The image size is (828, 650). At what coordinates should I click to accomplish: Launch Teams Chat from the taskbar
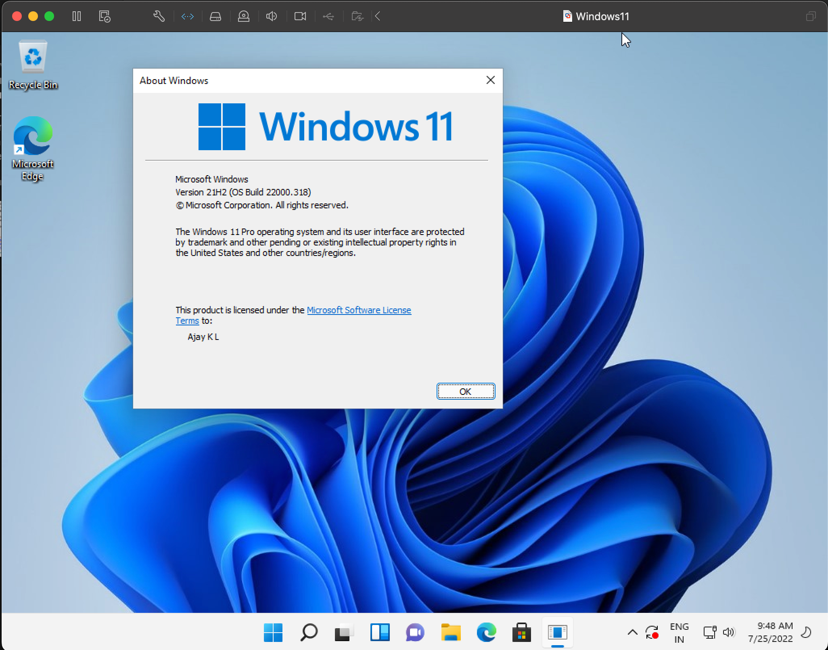(x=415, y=632)
